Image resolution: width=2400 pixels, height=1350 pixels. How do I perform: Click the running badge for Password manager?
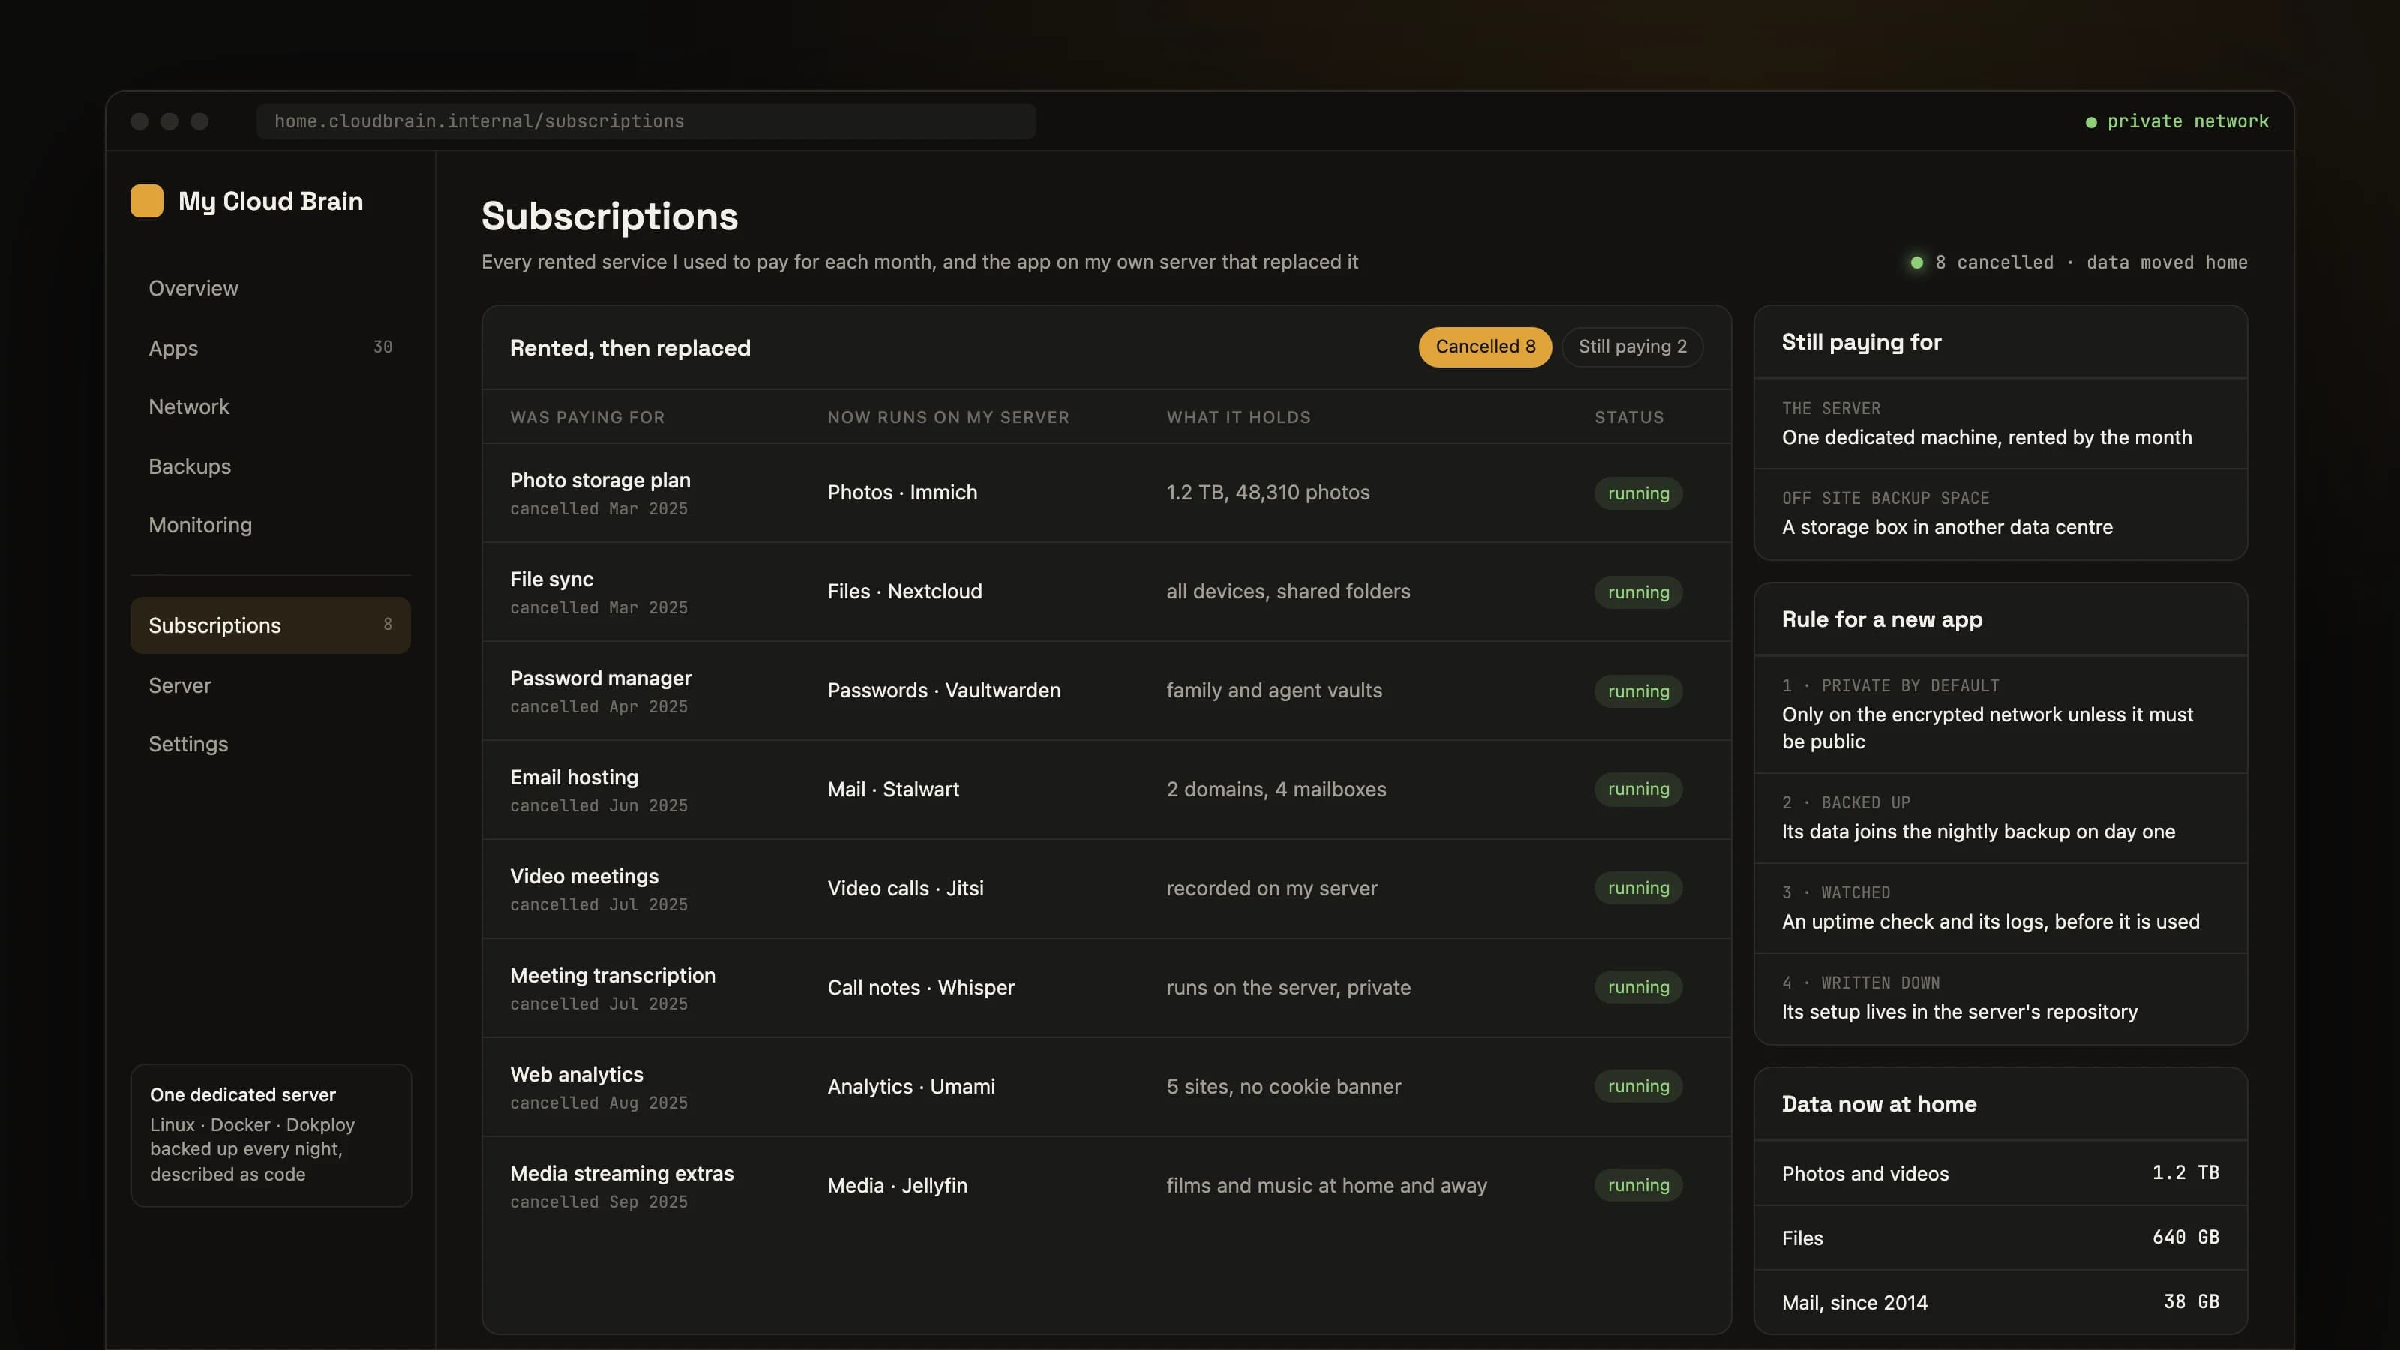click(x=1638, y=691)
